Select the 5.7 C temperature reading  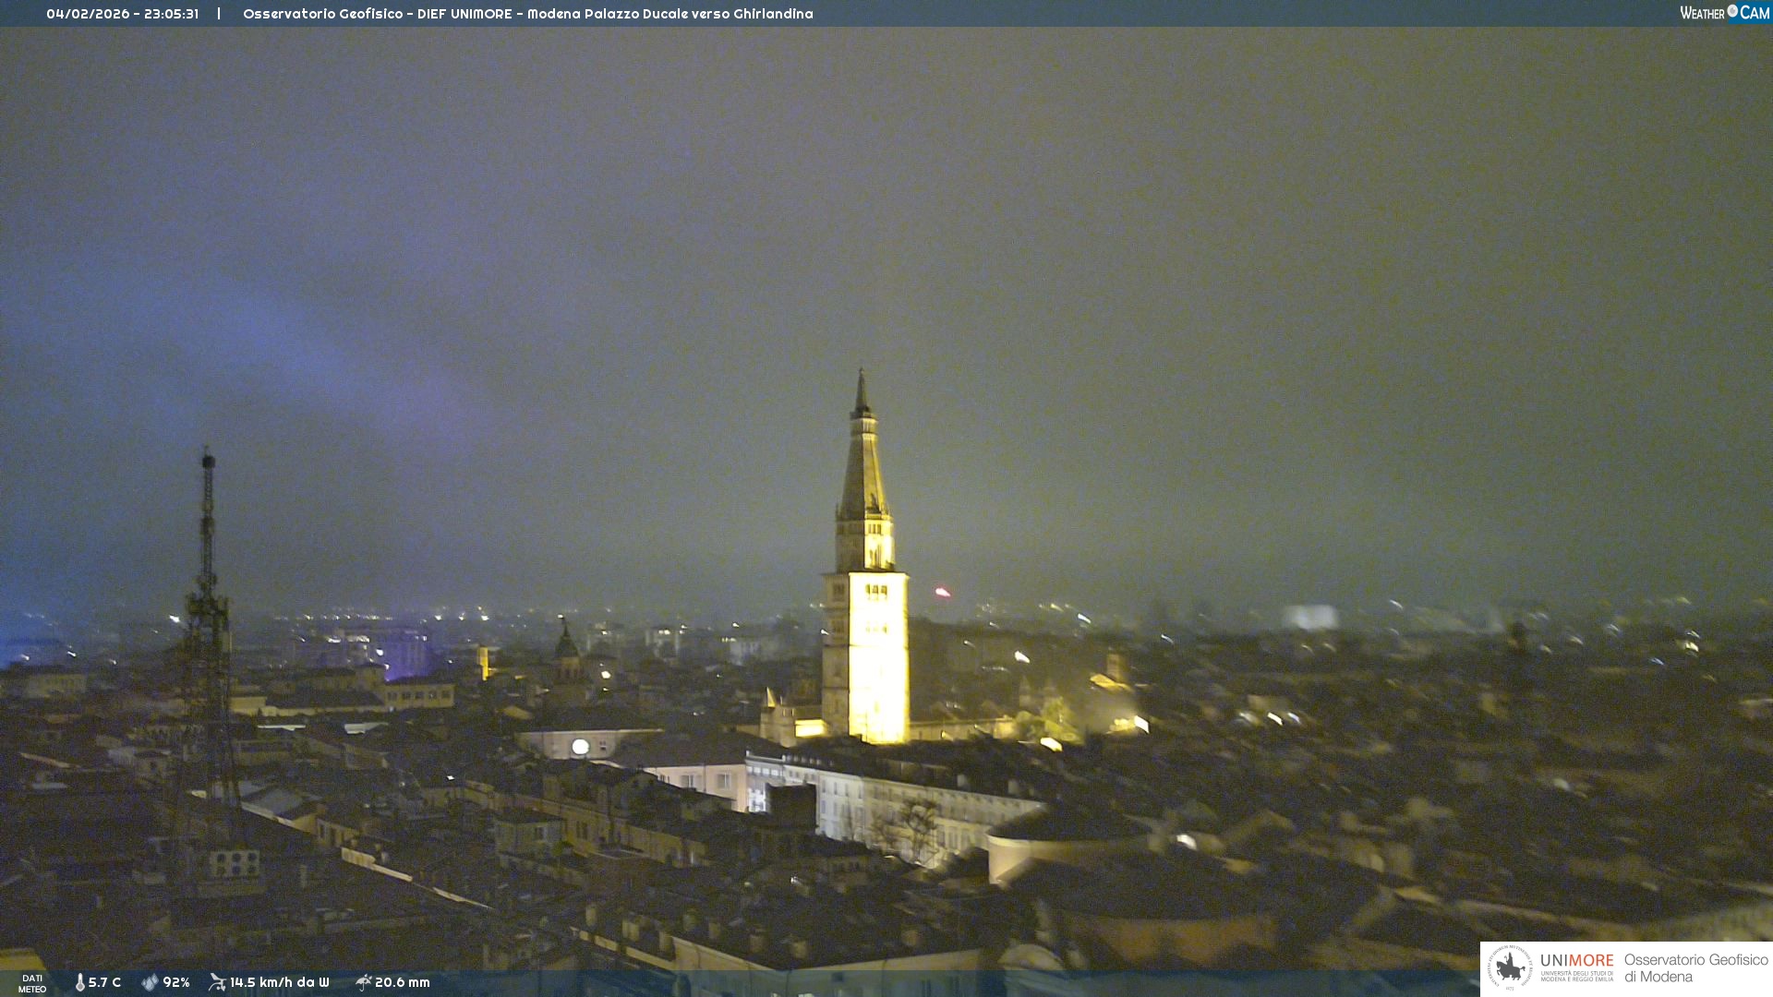point(104,983)
